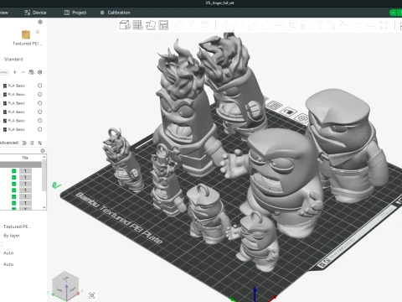This screenshot has height=302, width=402.
Task: Add a filament with the plus icon
Action: click(15, 72)
